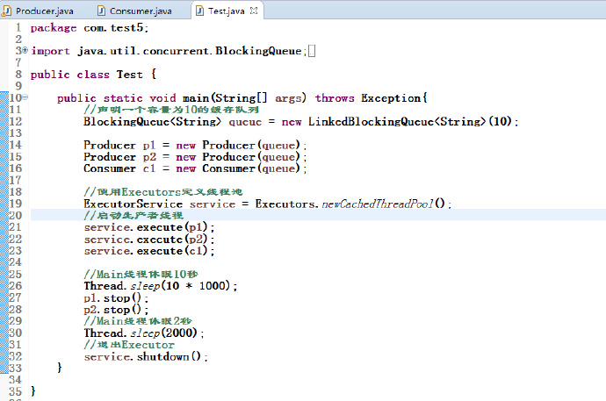
Task: Click on 'Producer p2 = new Producer(queue);' line
Action: (x=195, y=157)
